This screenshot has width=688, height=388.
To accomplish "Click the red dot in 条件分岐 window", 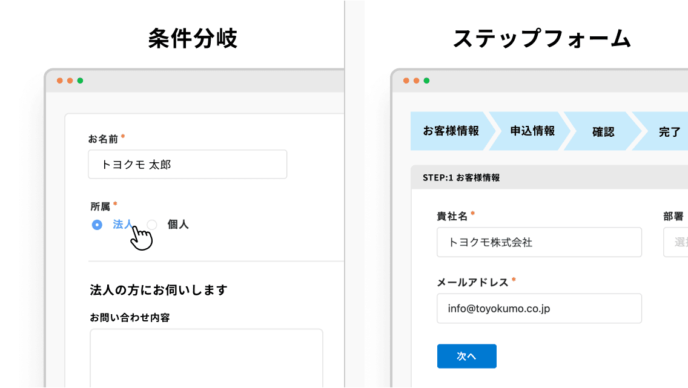I will point(60,81).
